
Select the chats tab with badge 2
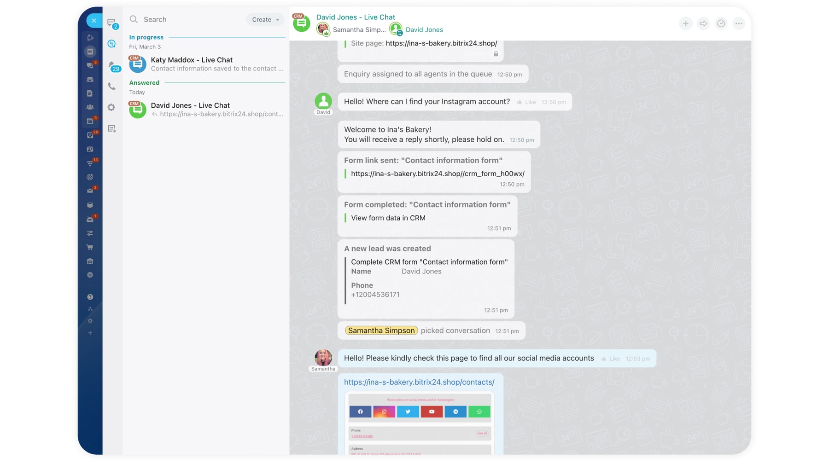tap(112, 23)
